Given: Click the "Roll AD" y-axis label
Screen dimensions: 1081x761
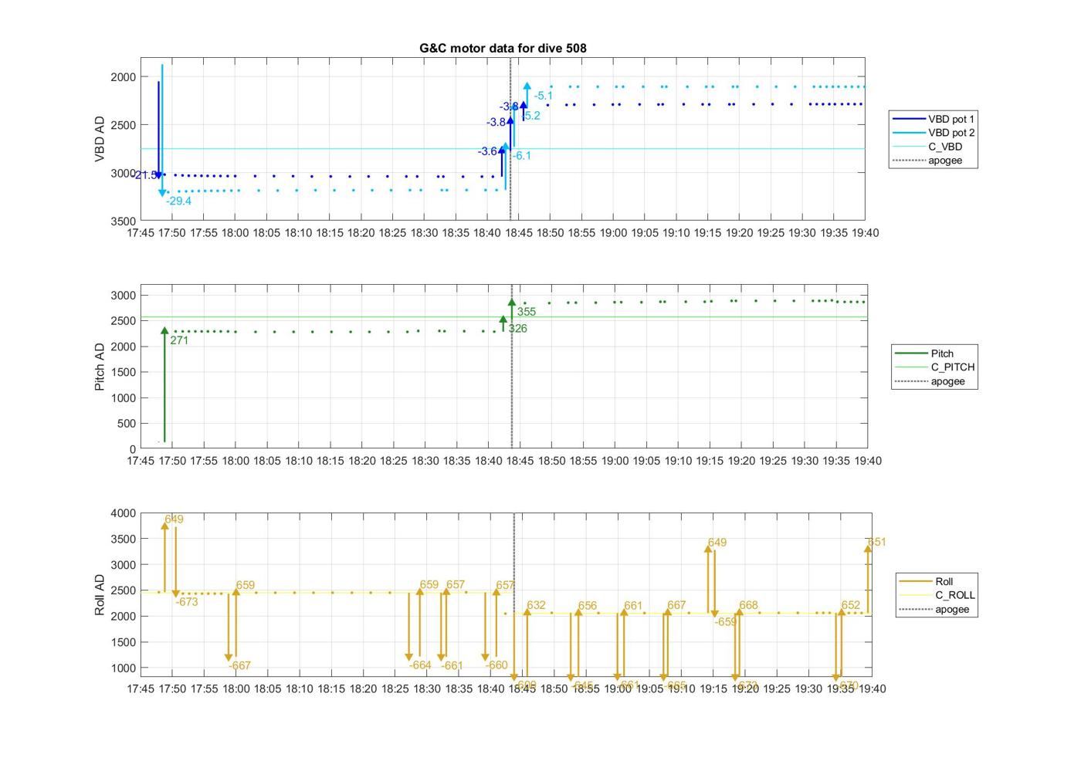Looking at the screenshot, I should [100, 595].
